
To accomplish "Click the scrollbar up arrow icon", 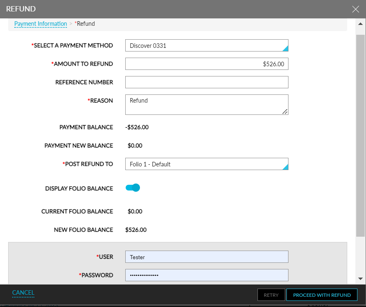I will click(361, 24).
